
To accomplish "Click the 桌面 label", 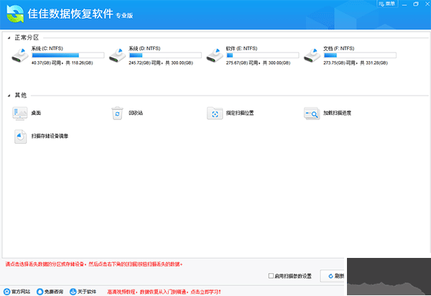I will 36,113.
